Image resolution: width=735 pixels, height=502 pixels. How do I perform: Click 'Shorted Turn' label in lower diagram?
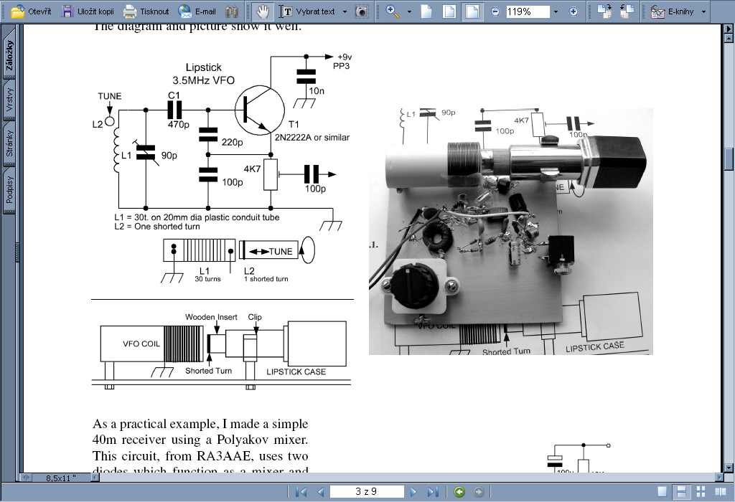208,371
